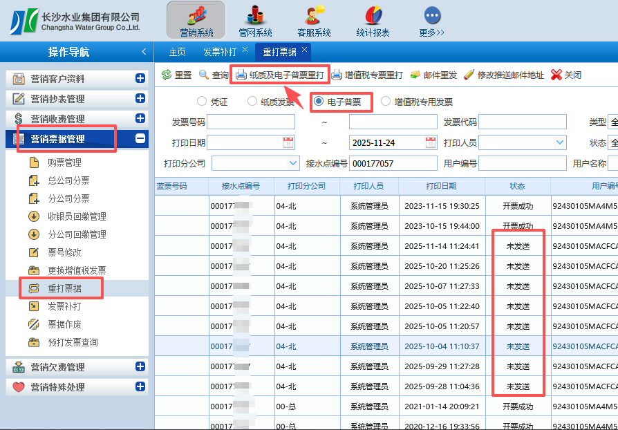Close the 发票补打 tab

[x=245, y=49]
